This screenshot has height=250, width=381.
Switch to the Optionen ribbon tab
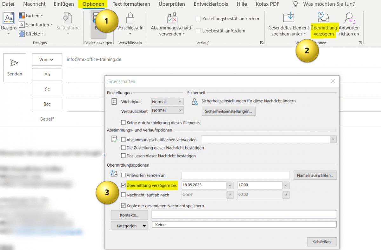point(92,4)
